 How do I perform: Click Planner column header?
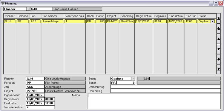[x=10, y=16]
